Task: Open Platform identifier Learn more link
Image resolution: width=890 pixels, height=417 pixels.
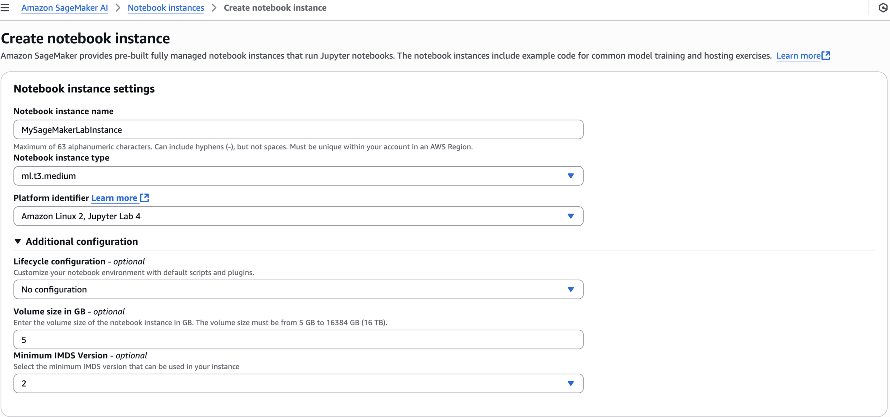Action: click(x=114, y=198)
